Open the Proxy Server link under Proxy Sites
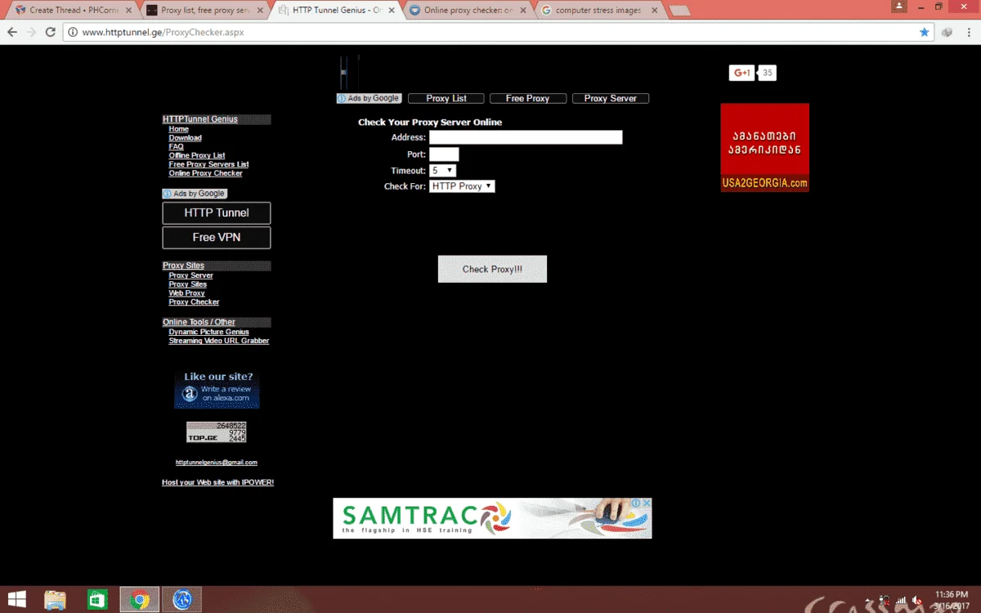The width and height of the screenshot is (981, 613). [x=190, y=275]
